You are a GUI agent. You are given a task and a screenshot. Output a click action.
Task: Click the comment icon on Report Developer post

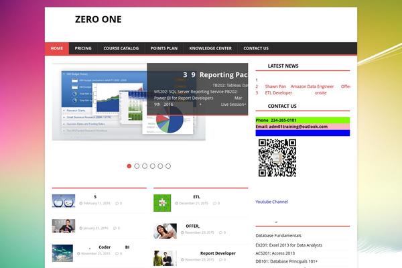(220, 260)
